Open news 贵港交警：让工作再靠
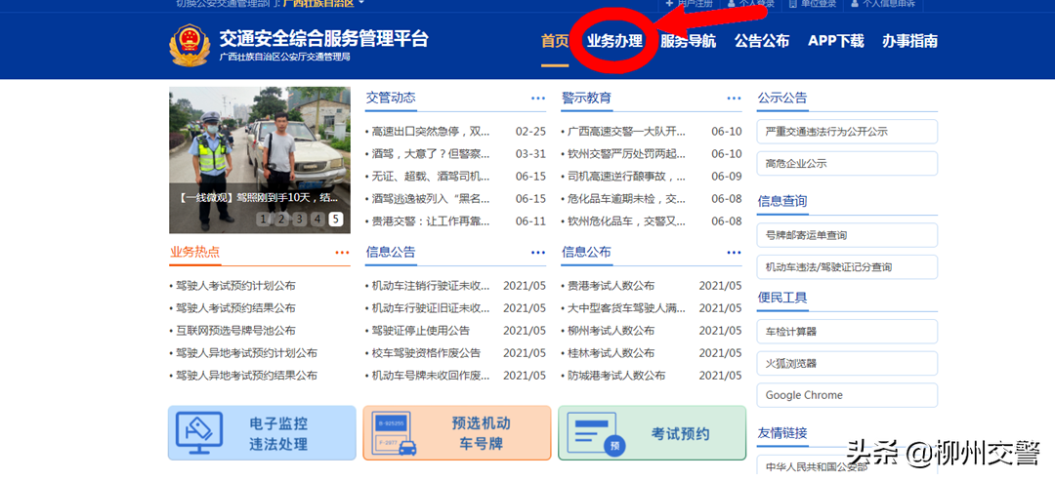This screenshot has height=481, width=1055. click(431, 221)
